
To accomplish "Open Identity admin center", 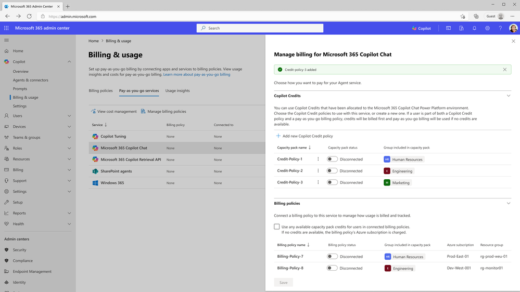I will pos(19,283).
